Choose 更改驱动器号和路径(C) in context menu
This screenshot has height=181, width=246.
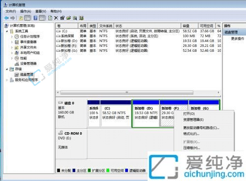[x=201, y=128]
